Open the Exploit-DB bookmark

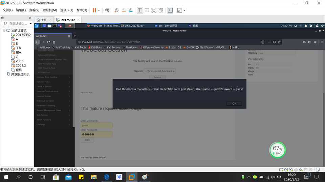click(x=173, y=48)
